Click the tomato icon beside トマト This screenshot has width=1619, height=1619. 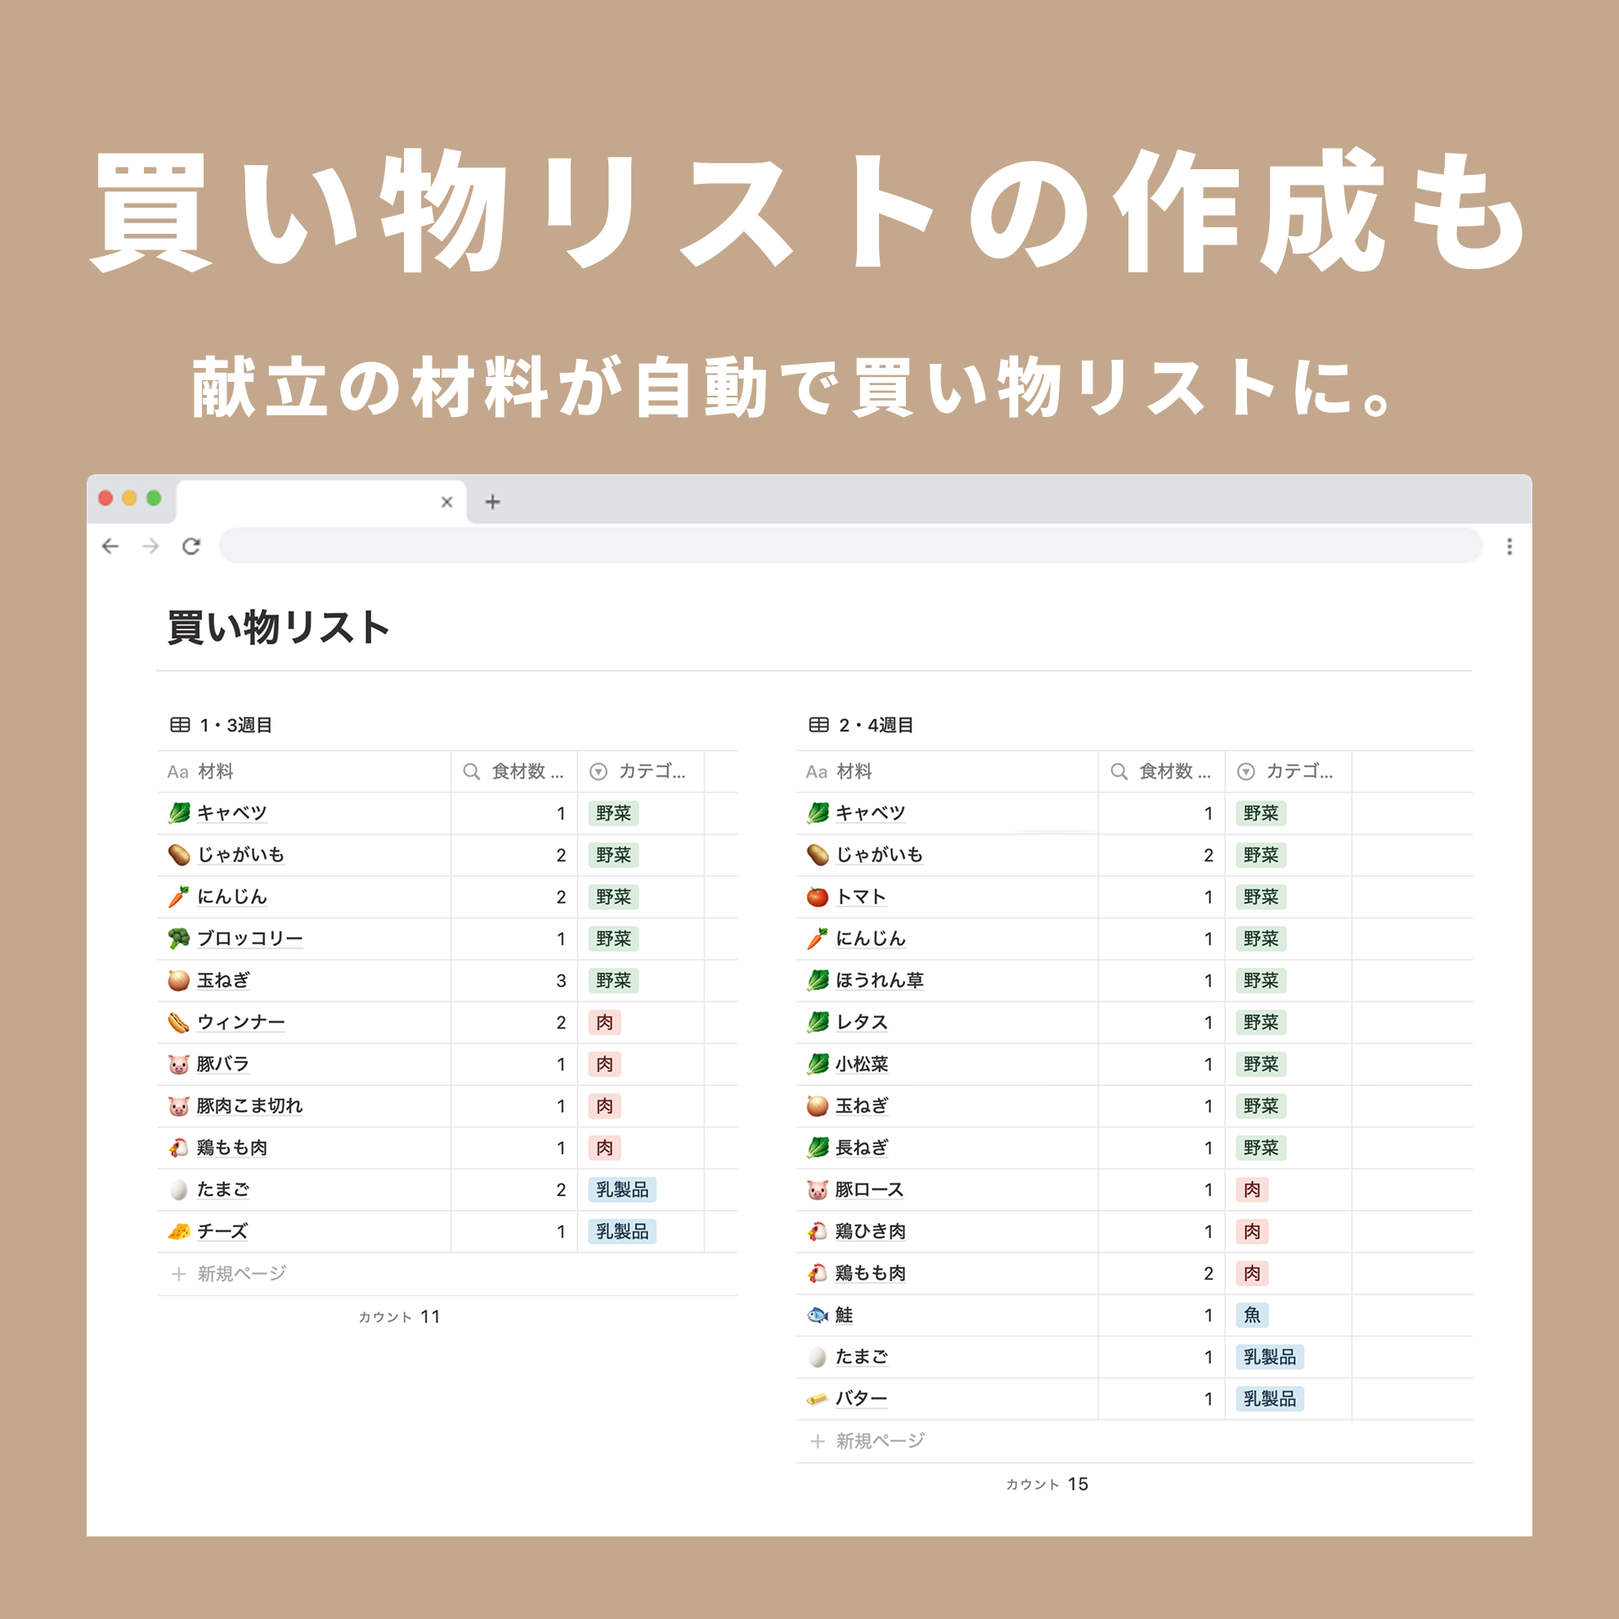tap(817, 897)
